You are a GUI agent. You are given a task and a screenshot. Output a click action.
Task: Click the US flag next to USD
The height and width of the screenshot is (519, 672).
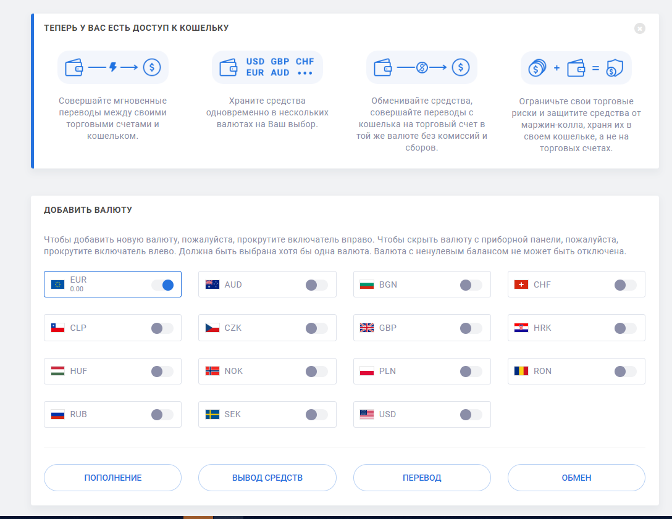[367, 414]
